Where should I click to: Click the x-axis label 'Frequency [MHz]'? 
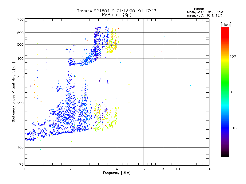[117, 173]
